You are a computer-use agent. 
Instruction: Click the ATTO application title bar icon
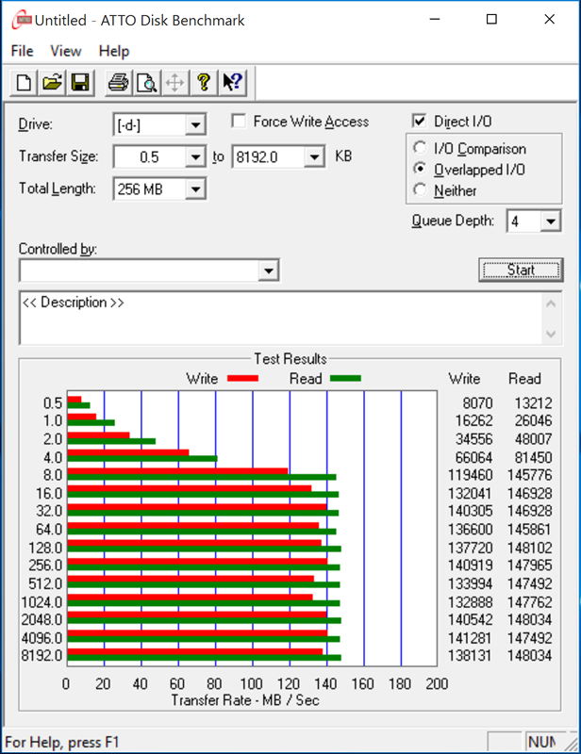point(22,20)
